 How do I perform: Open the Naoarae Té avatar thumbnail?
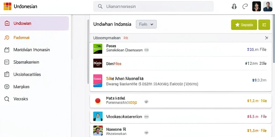(98, 131)
